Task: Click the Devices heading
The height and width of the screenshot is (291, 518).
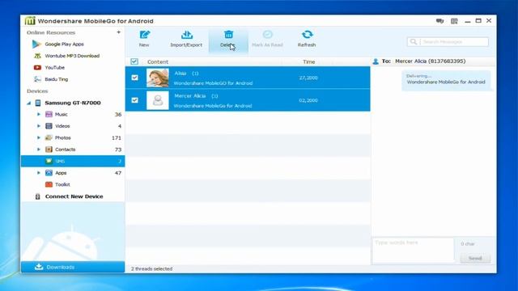Action: [37, 91]
